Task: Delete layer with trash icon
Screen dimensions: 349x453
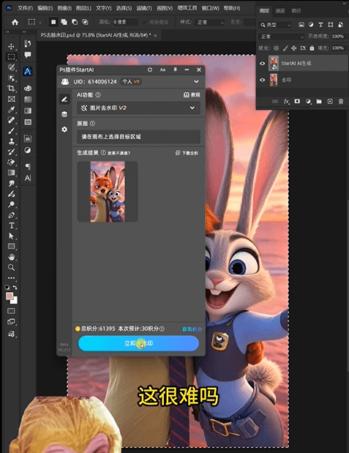Action: pyautogui.click(x=341, y=101)
